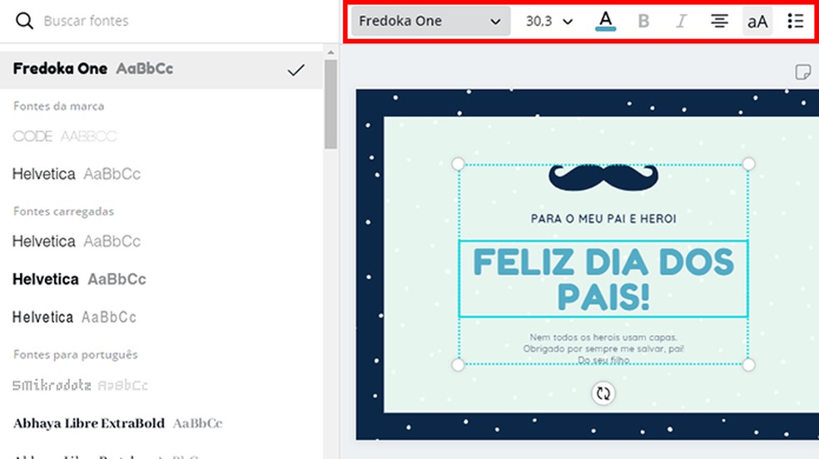Screen dimensions: 819x459
Task: Click the bottom-left resize handle
Action: click(458, 364)
